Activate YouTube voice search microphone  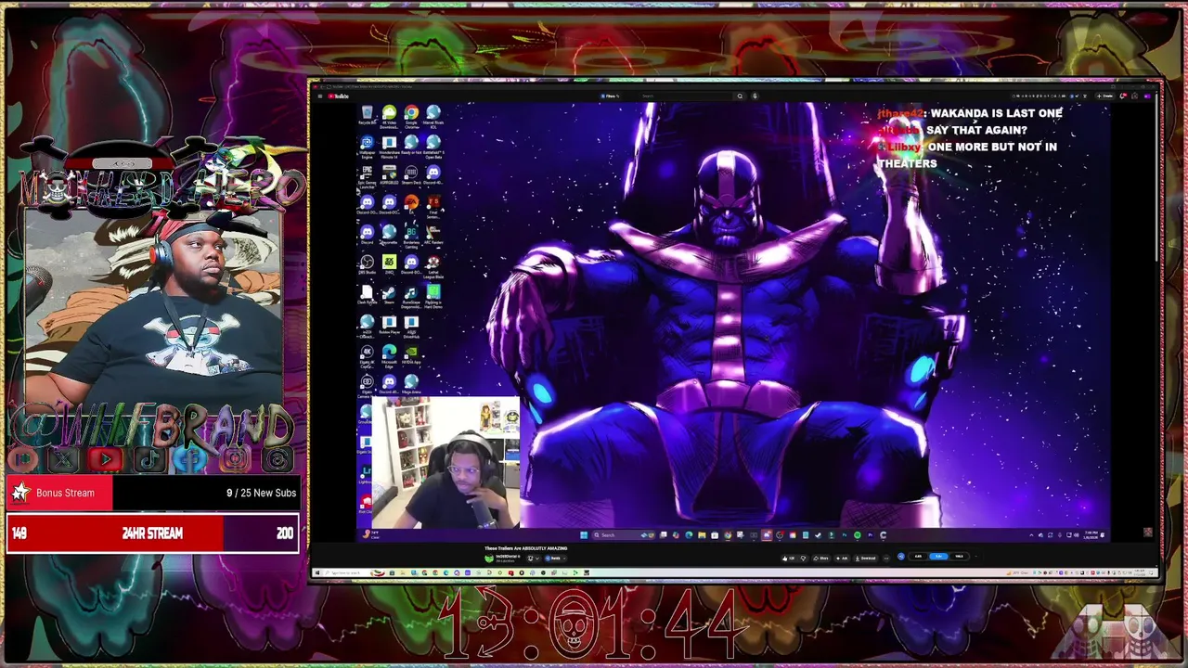pyautogui.click(x=755, y=96)
